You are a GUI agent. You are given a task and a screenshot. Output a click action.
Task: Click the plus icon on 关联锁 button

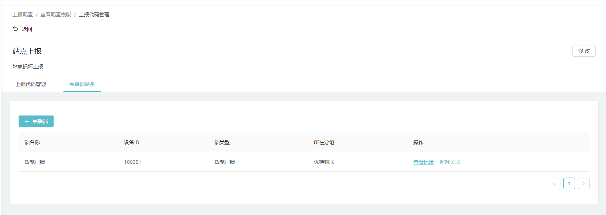[27, 122]
